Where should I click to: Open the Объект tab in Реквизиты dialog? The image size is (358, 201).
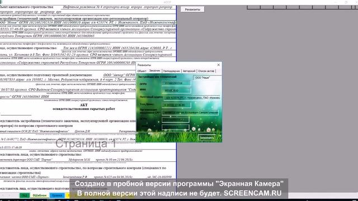point(142,71)
